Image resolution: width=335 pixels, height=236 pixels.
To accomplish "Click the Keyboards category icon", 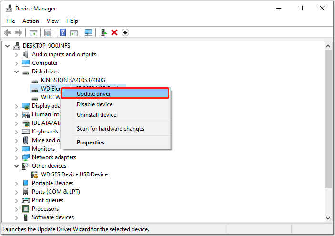I will (x=26, y=132).
